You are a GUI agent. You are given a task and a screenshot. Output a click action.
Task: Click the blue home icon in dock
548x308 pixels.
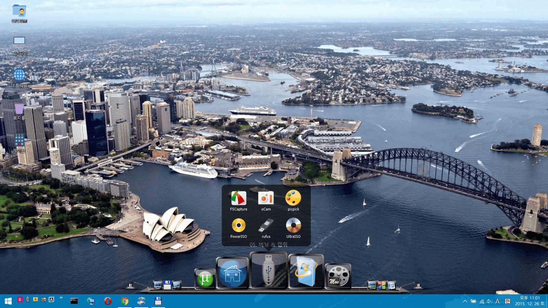[x=233, y=273]
